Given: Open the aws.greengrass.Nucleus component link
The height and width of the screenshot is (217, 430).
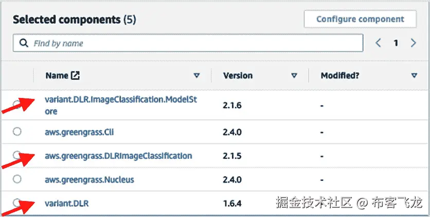Looking at the screenshot, I should 89,180.
